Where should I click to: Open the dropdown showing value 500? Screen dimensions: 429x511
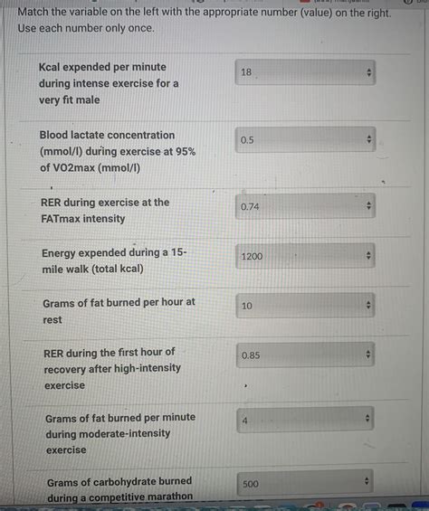[305, 483]
